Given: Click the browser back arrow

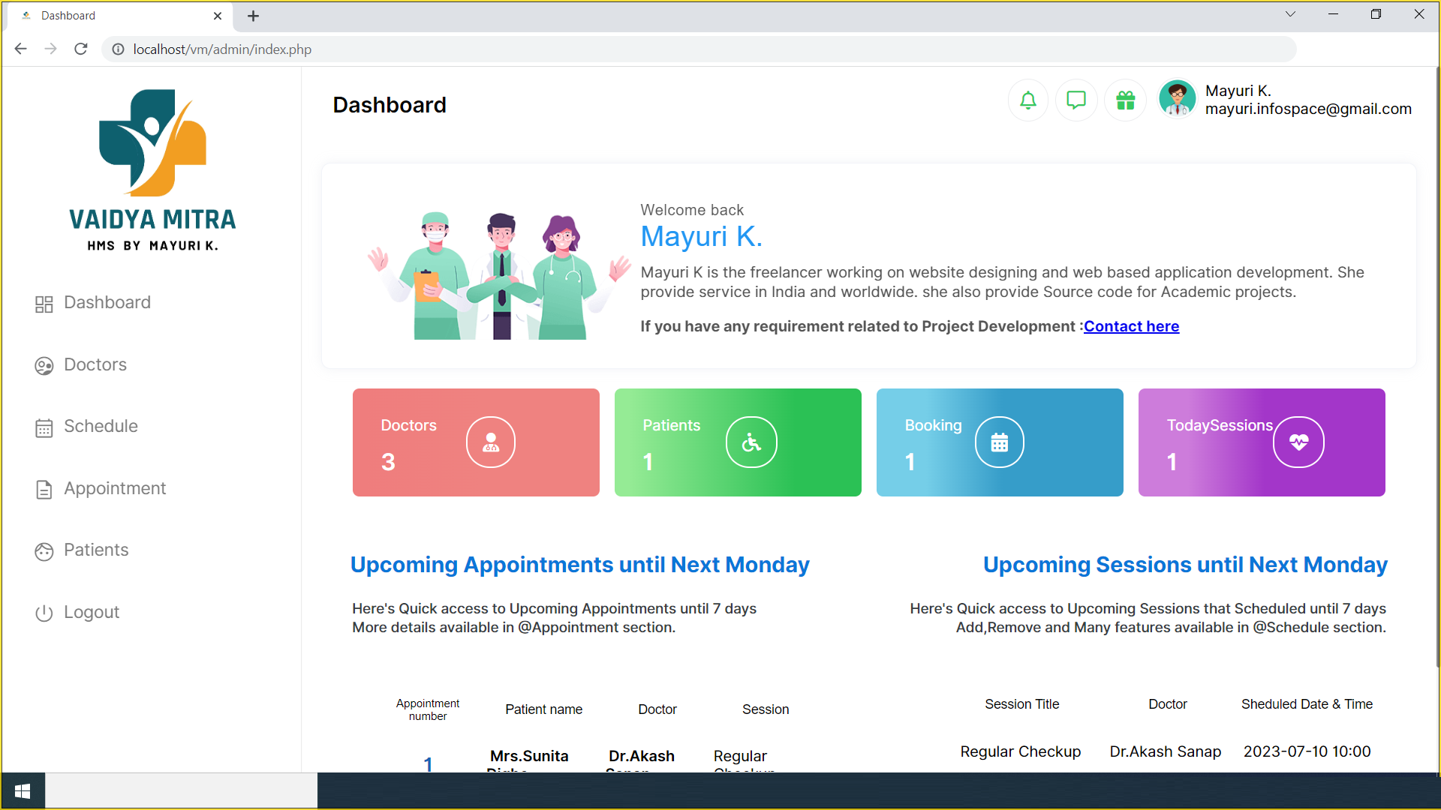Looking at the screenshot, I should click(x=21, y=49).
